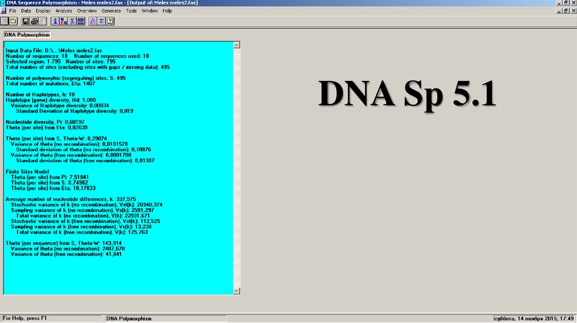Click the printer icon in toolbar

click(x=34, y=21)
